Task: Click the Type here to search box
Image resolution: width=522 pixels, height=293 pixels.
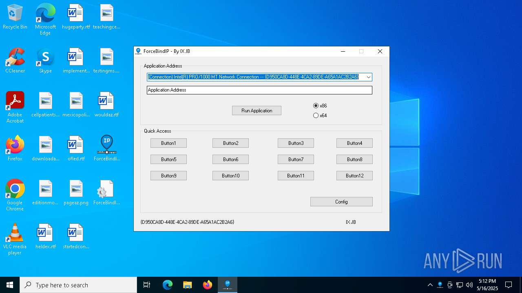Action: point(78,285)
